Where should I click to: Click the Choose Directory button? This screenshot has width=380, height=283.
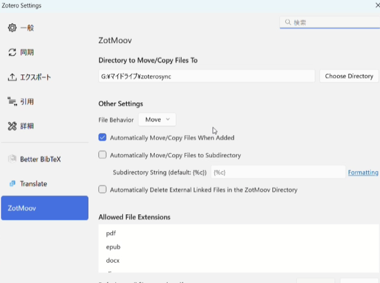349,76
